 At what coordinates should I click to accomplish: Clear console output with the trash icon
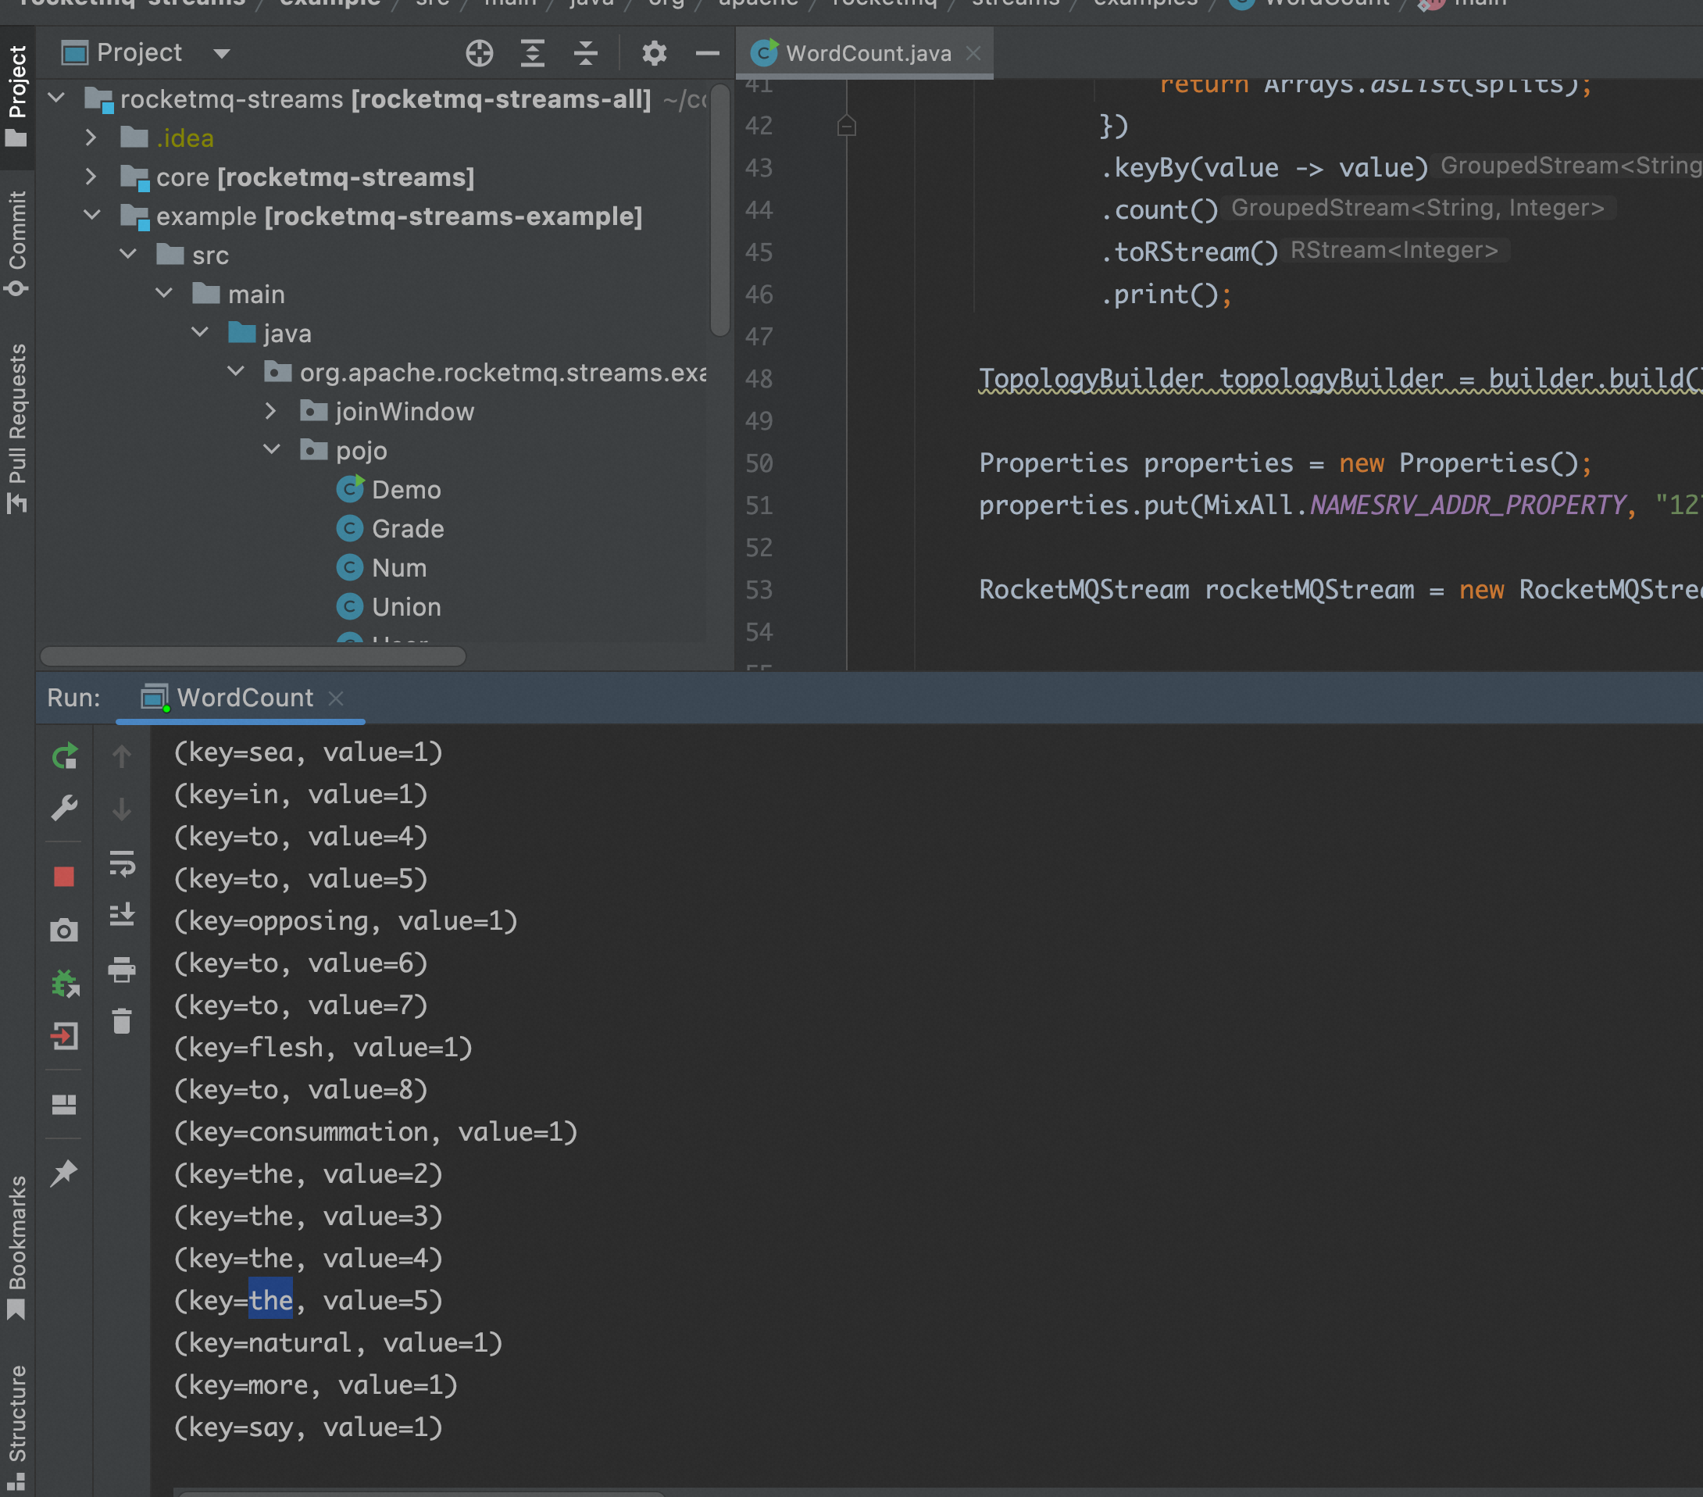click(x=122, y=1021)
